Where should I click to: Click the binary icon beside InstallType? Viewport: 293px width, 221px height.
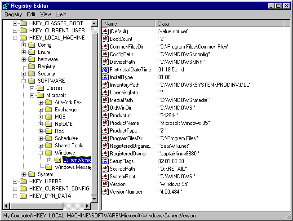pos(105,77)
